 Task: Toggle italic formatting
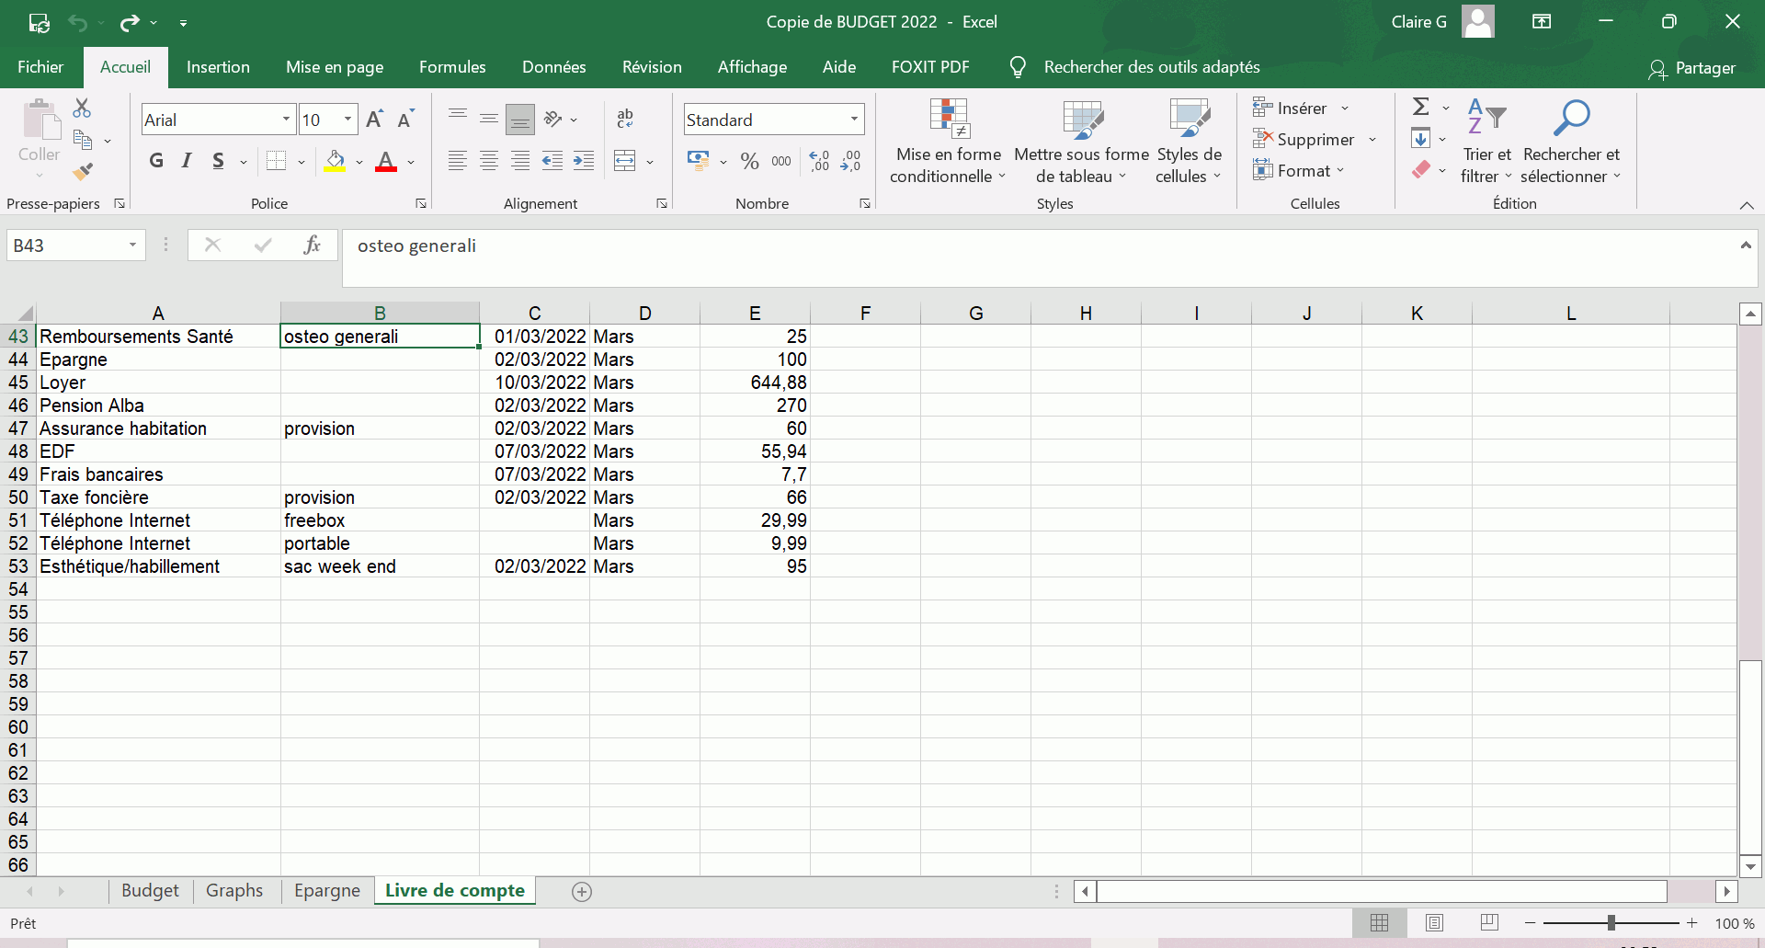coord(187,162)
